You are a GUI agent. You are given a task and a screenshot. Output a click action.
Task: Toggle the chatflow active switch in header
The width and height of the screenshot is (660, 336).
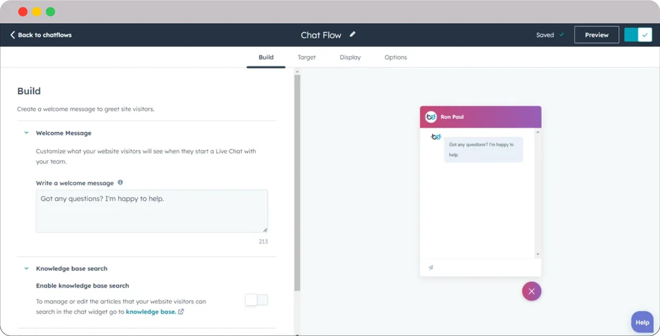tap(638, 35)
